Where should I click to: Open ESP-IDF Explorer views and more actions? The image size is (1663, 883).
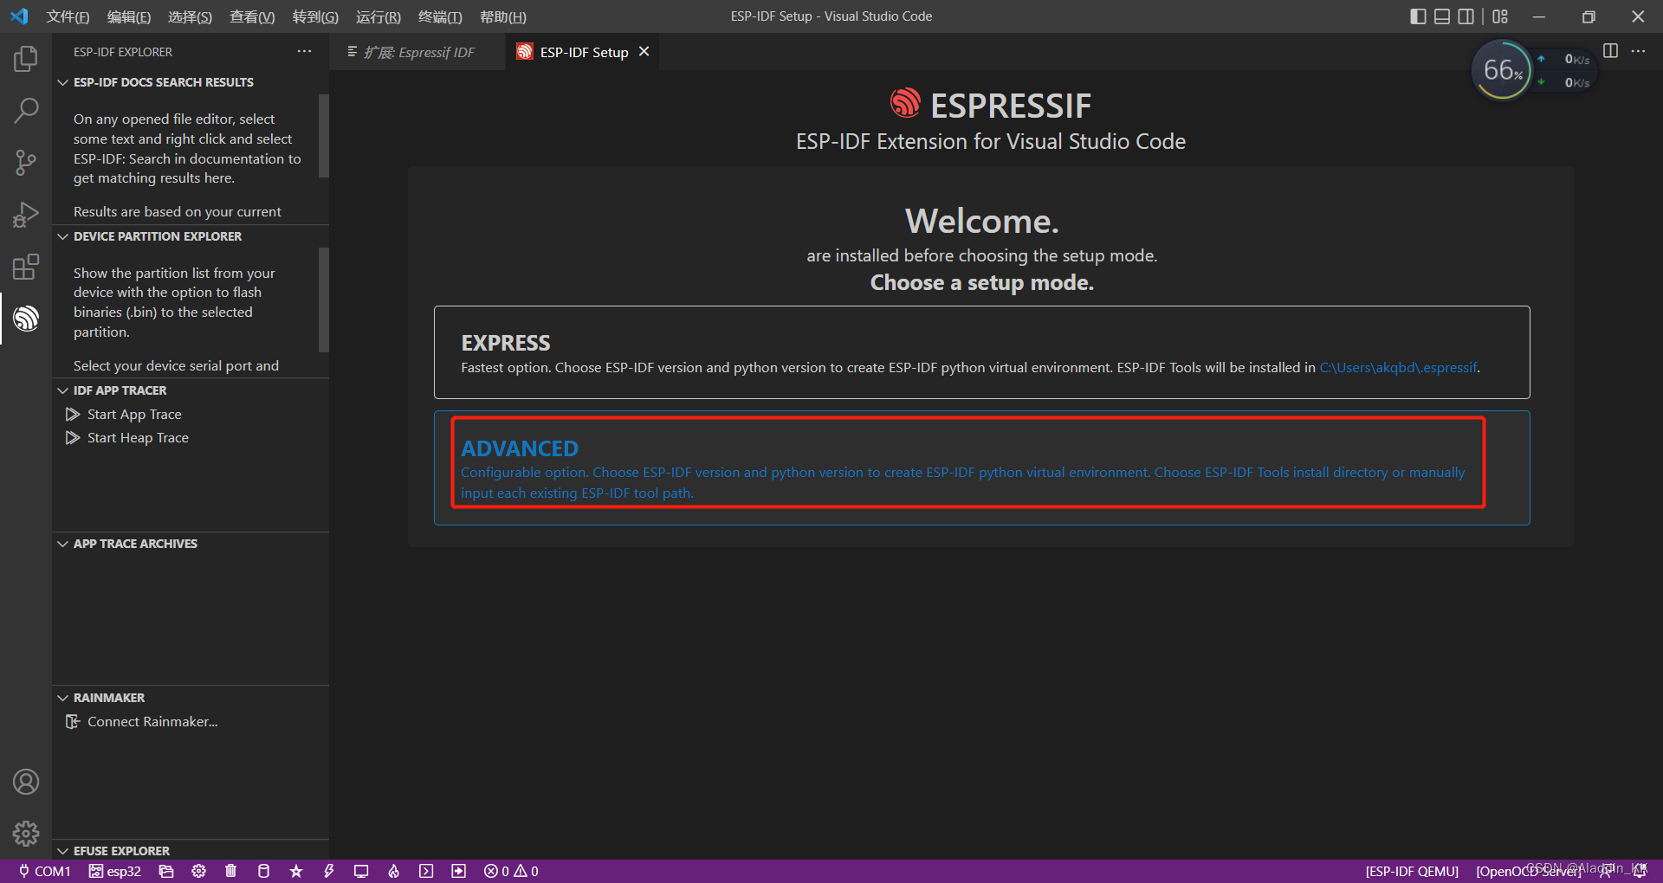tap(304, 52)
